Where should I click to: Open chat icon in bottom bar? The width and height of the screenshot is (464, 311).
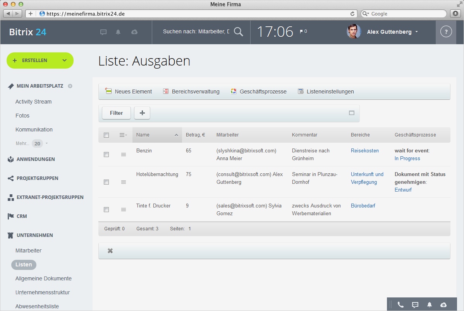[415, 305]
